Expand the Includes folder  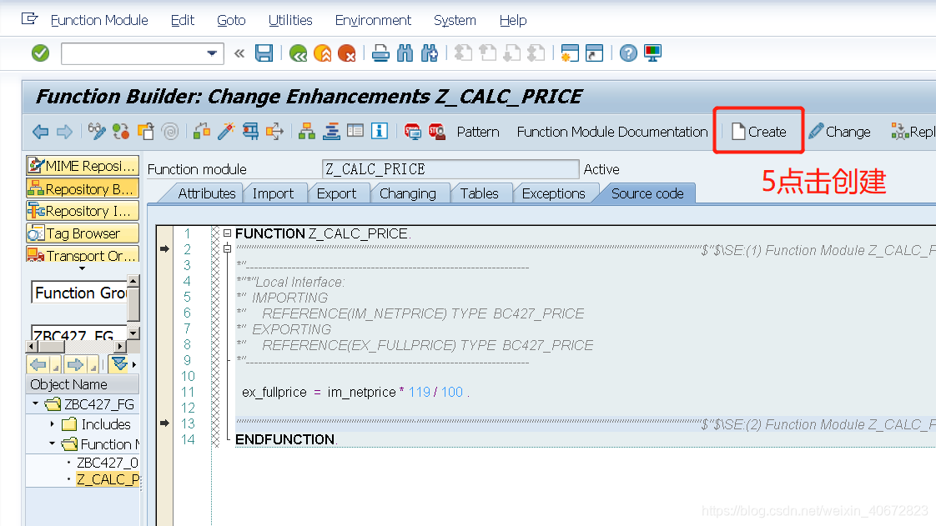(x=53, y=424)
